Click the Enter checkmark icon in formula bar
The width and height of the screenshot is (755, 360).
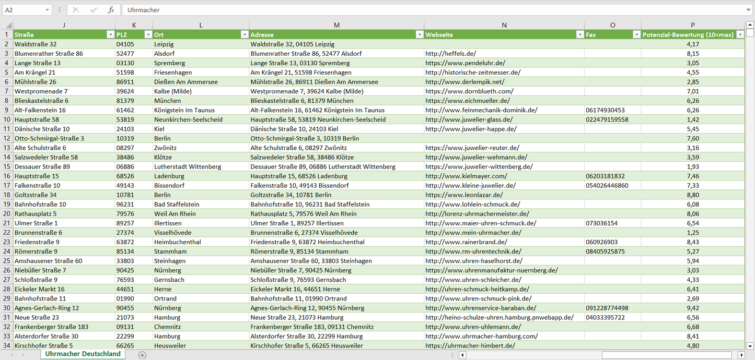tap(94, 10)
